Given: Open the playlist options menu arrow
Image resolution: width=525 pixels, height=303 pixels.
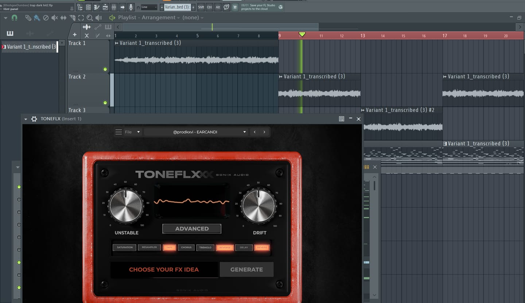Looking at the screenshot, I should pyautogui.click(x=5, y=18).
